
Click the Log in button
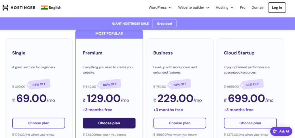coord(277,8)
